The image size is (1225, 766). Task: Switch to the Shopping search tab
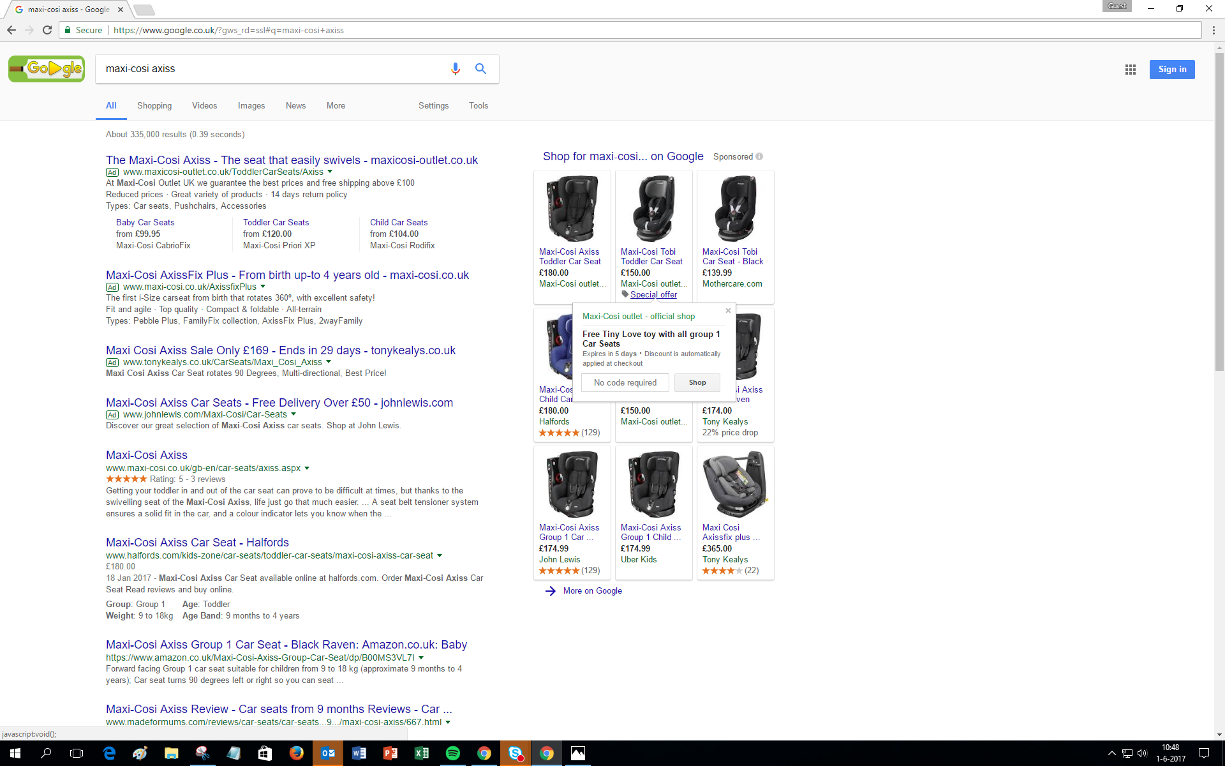coord(154,105)
